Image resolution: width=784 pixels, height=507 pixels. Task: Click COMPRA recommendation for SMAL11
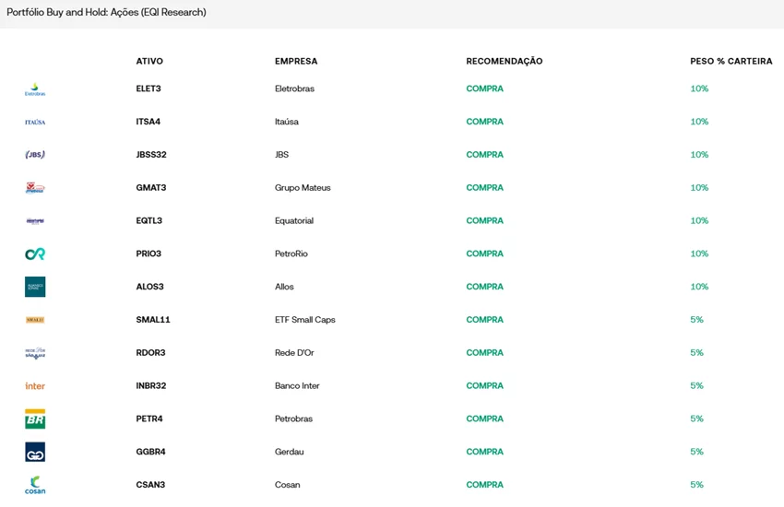484,319
